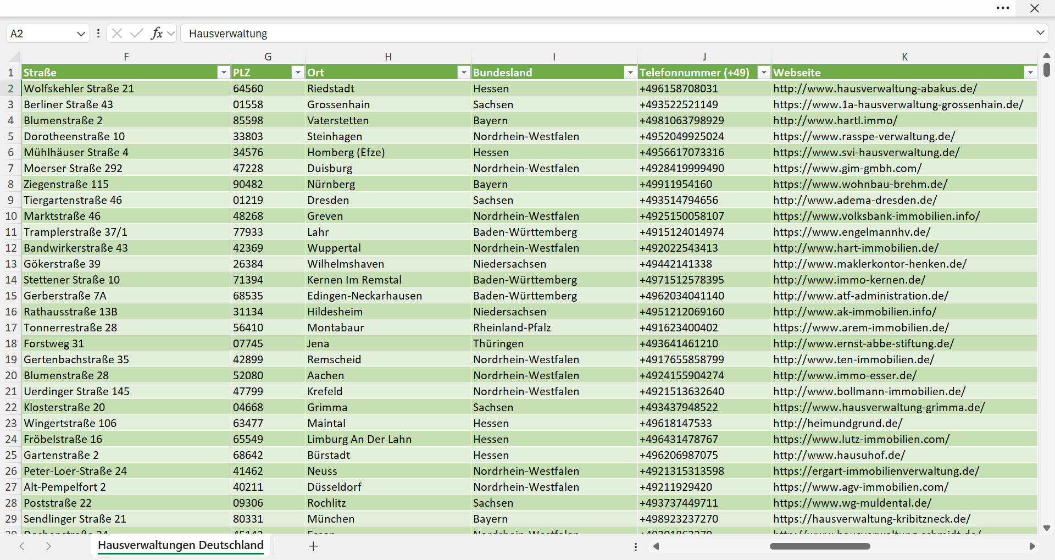Close the spreadsheet viewer window

coord(1035,8)
